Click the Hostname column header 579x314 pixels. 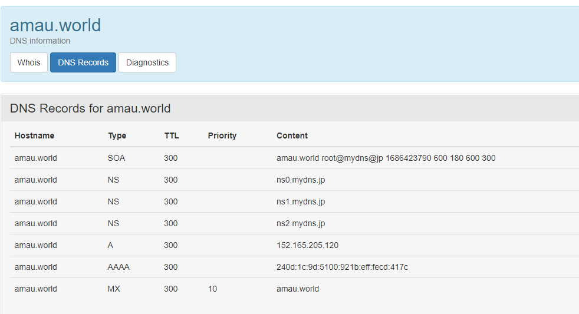pos(34,135)
